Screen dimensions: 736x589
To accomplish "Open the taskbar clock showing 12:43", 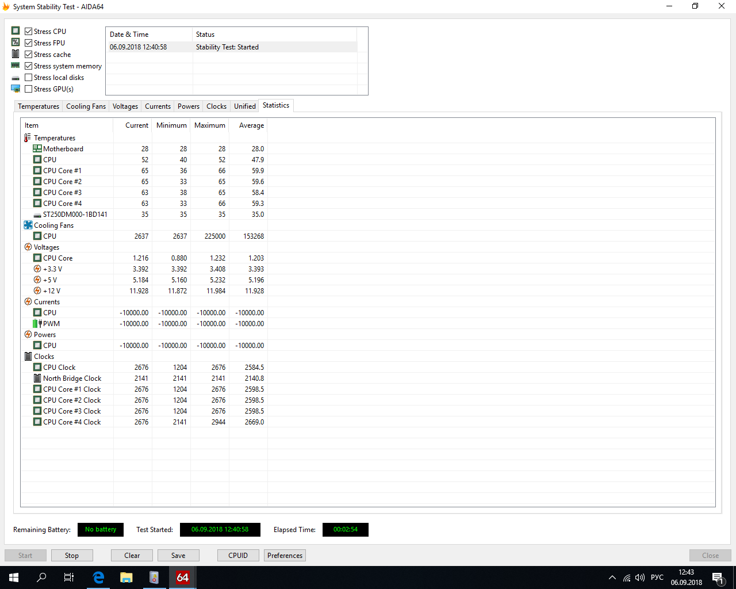I will (x=687, y=577).
